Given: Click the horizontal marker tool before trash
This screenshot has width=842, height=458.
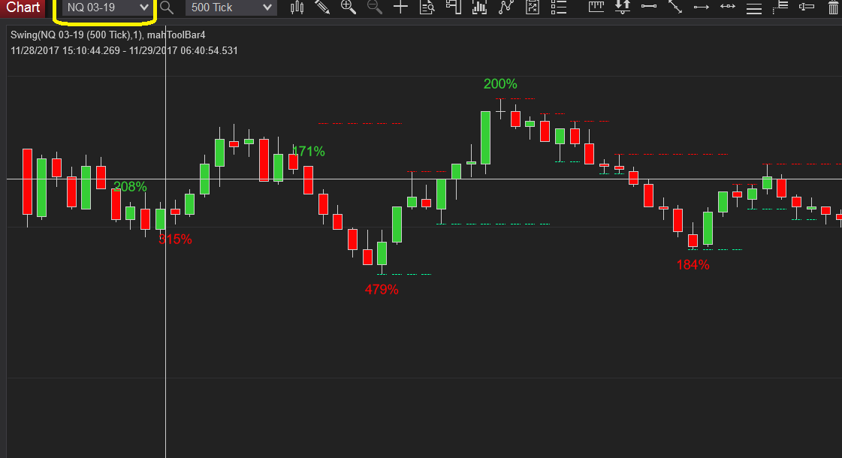Looking at the screenshot, I should [x=807, y=7].
